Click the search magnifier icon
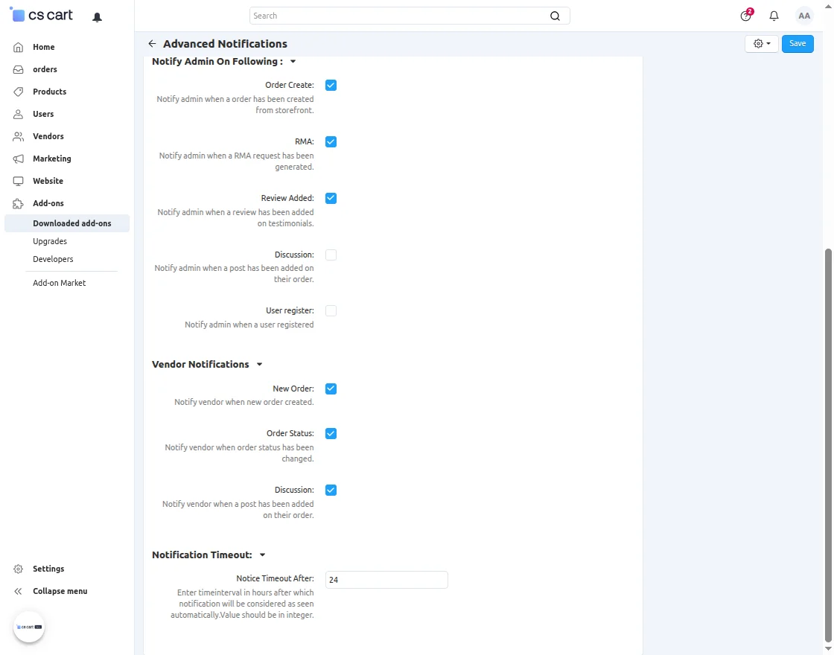This screenshot has width=834, height=655. (x=555, y=16)
